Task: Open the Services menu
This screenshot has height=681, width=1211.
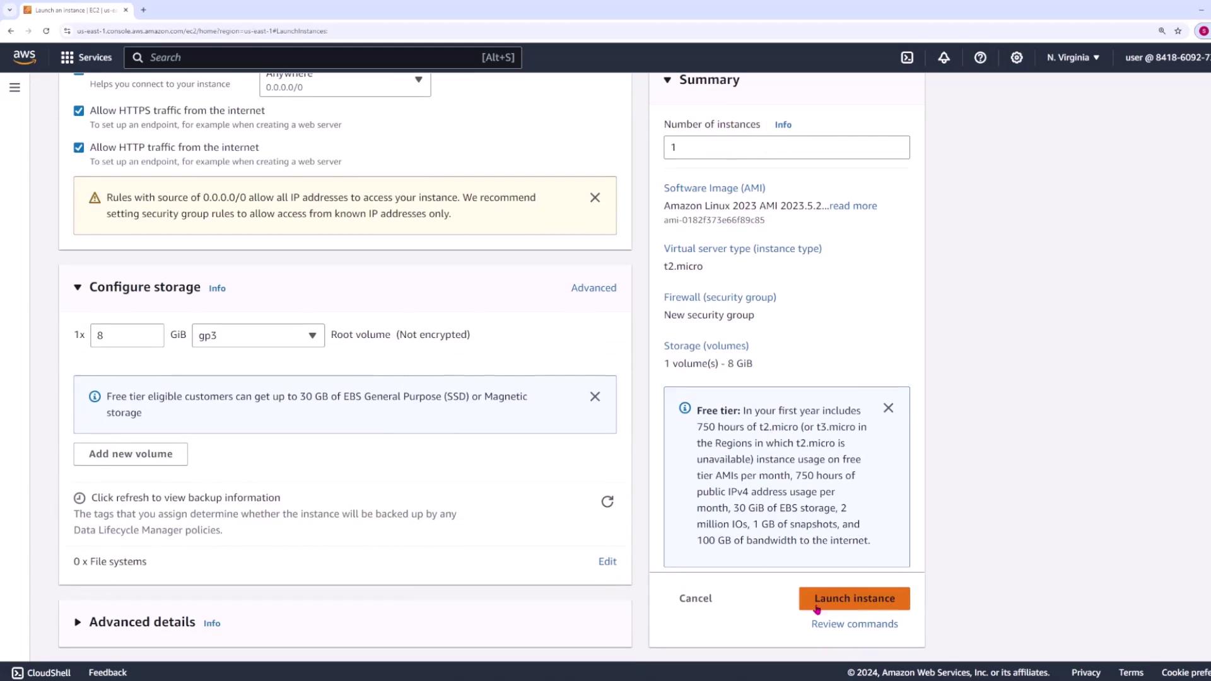Action: (86, 57)
